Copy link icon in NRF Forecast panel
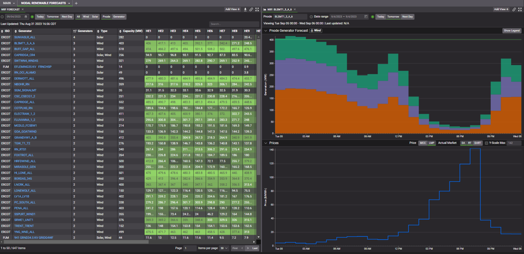The image size is (524, 254). point(251,10)
